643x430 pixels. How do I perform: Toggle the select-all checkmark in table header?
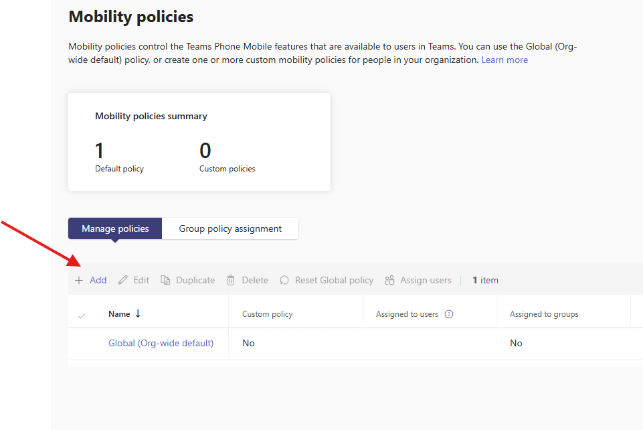pyautogui.click(x=82, y=315)
